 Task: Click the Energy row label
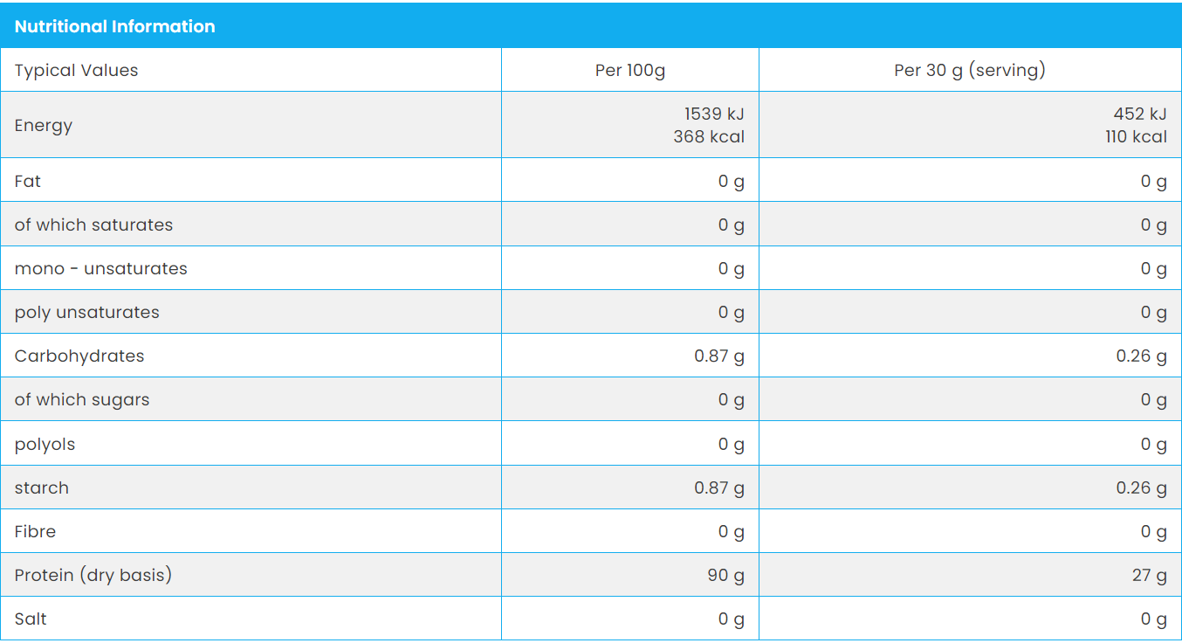click(44, 125)
